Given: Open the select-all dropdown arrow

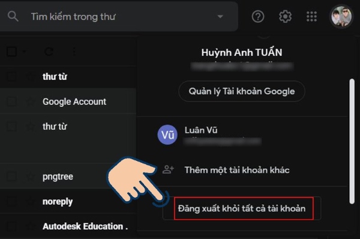Looking at the screenshot, I should tap(24, 52).
